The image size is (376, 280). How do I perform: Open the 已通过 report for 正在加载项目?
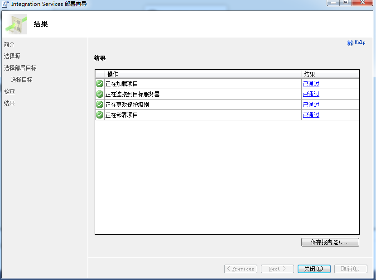[311, 83]
